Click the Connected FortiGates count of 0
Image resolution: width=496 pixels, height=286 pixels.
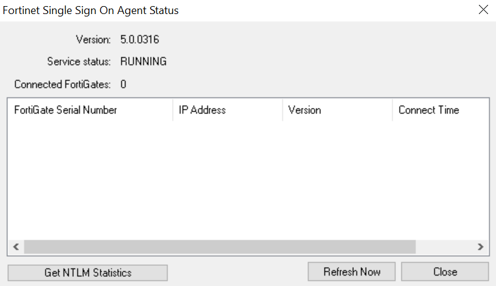point(123,84)
